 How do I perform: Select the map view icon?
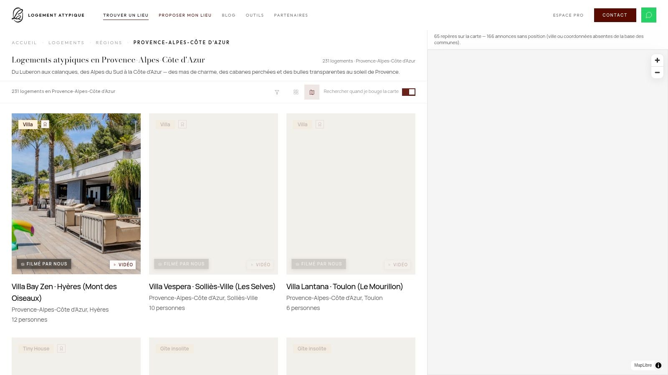click(x=312, y=92)
